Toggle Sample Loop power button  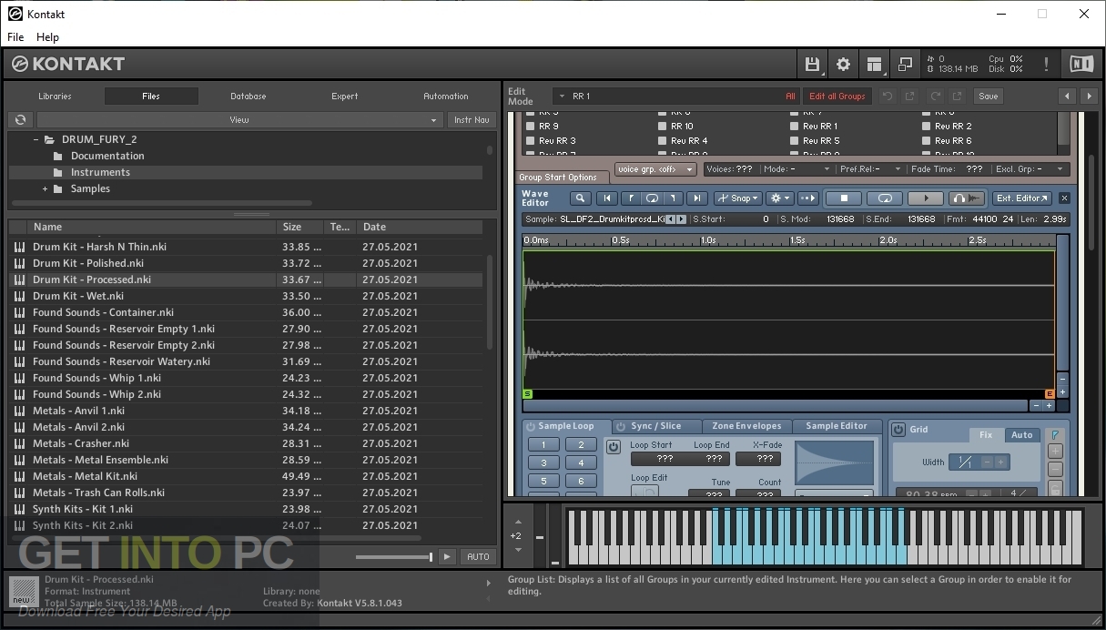530,426
